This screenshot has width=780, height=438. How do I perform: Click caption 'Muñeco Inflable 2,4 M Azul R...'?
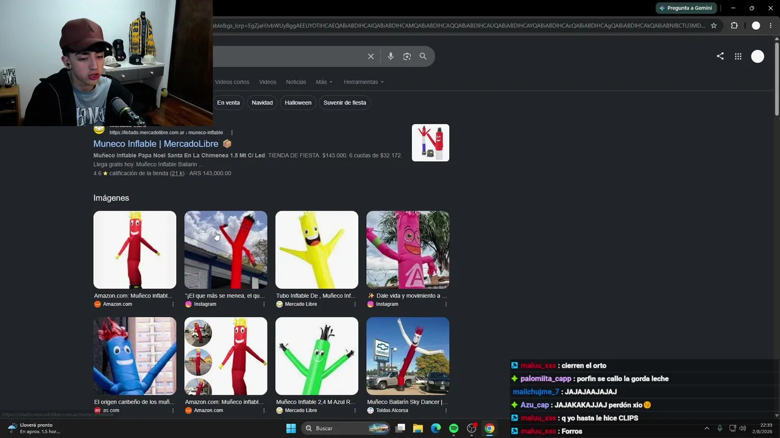[316, 402]
